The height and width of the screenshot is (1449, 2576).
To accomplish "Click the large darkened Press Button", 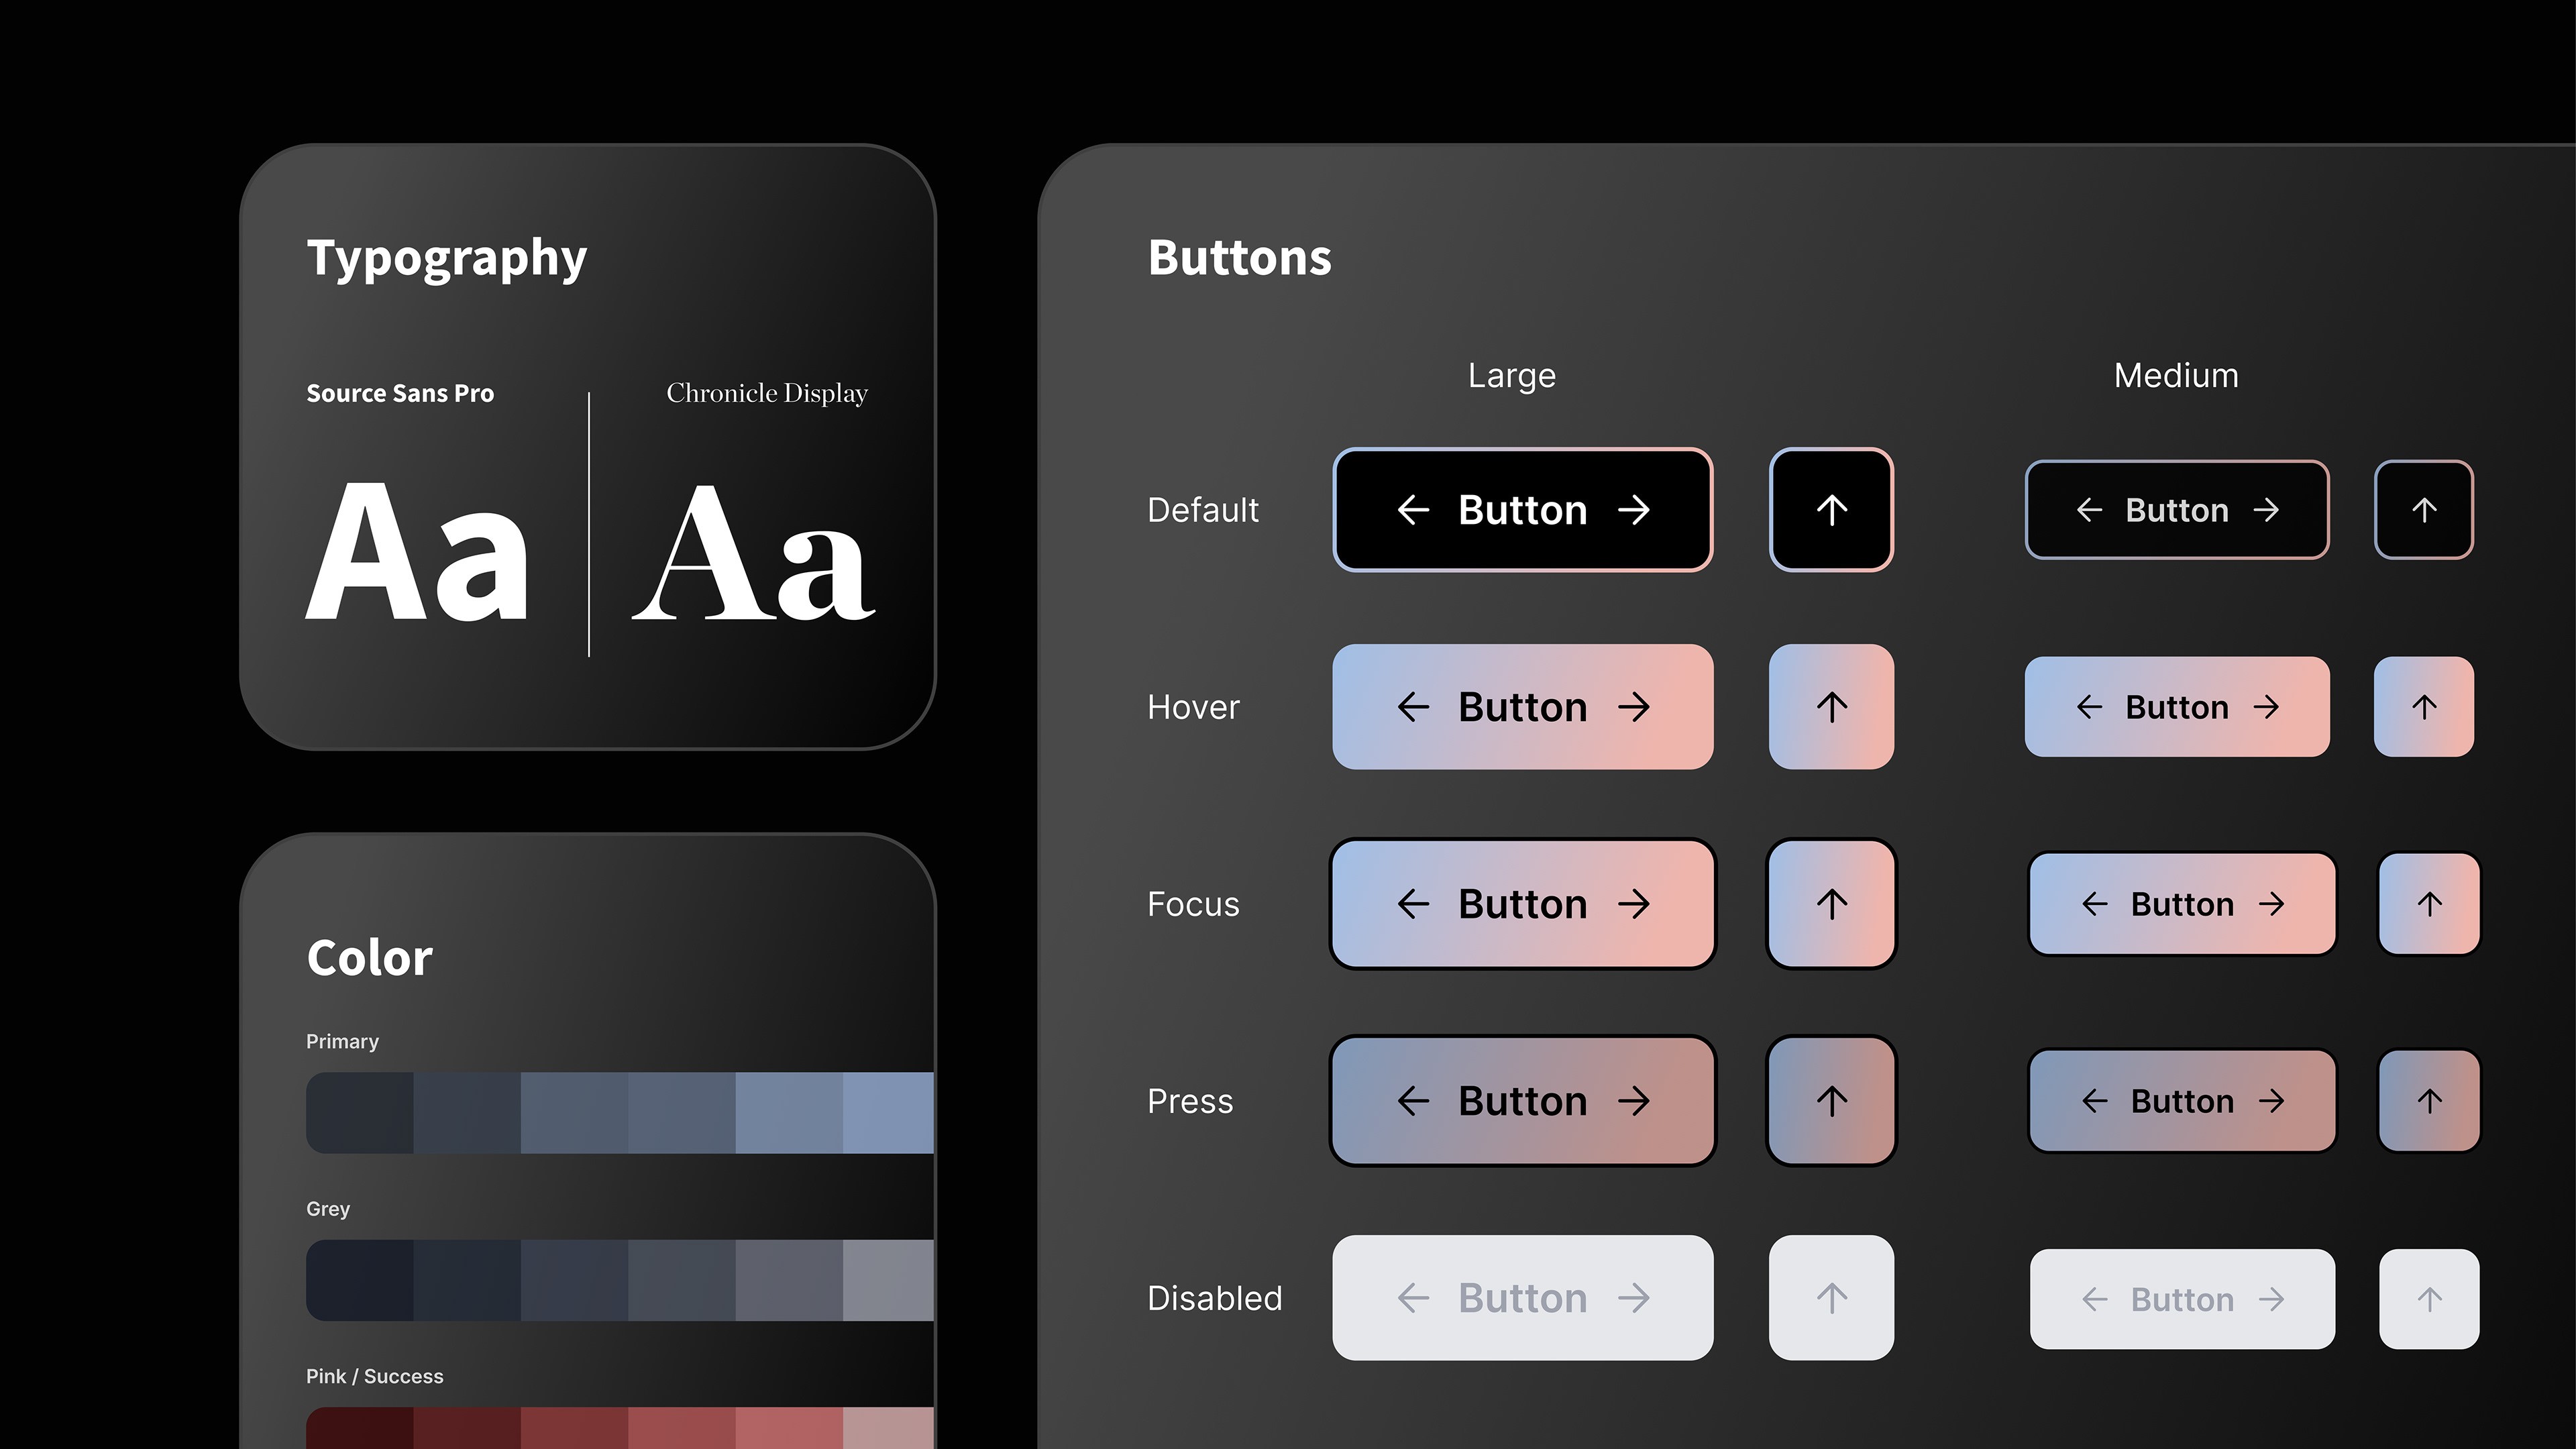I will (x=1522, y=1101).
